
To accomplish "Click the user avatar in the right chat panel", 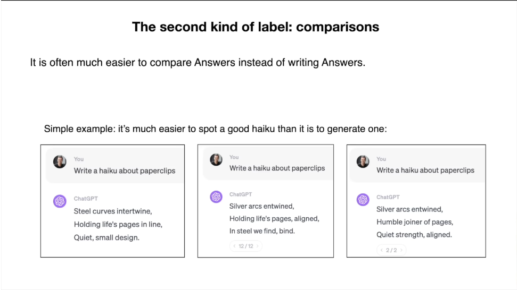I will tap(363, 161).
